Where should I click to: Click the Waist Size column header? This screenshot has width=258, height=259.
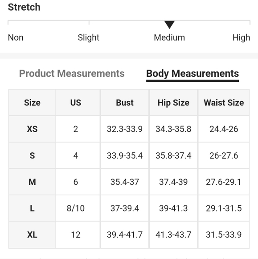point(224,103)
